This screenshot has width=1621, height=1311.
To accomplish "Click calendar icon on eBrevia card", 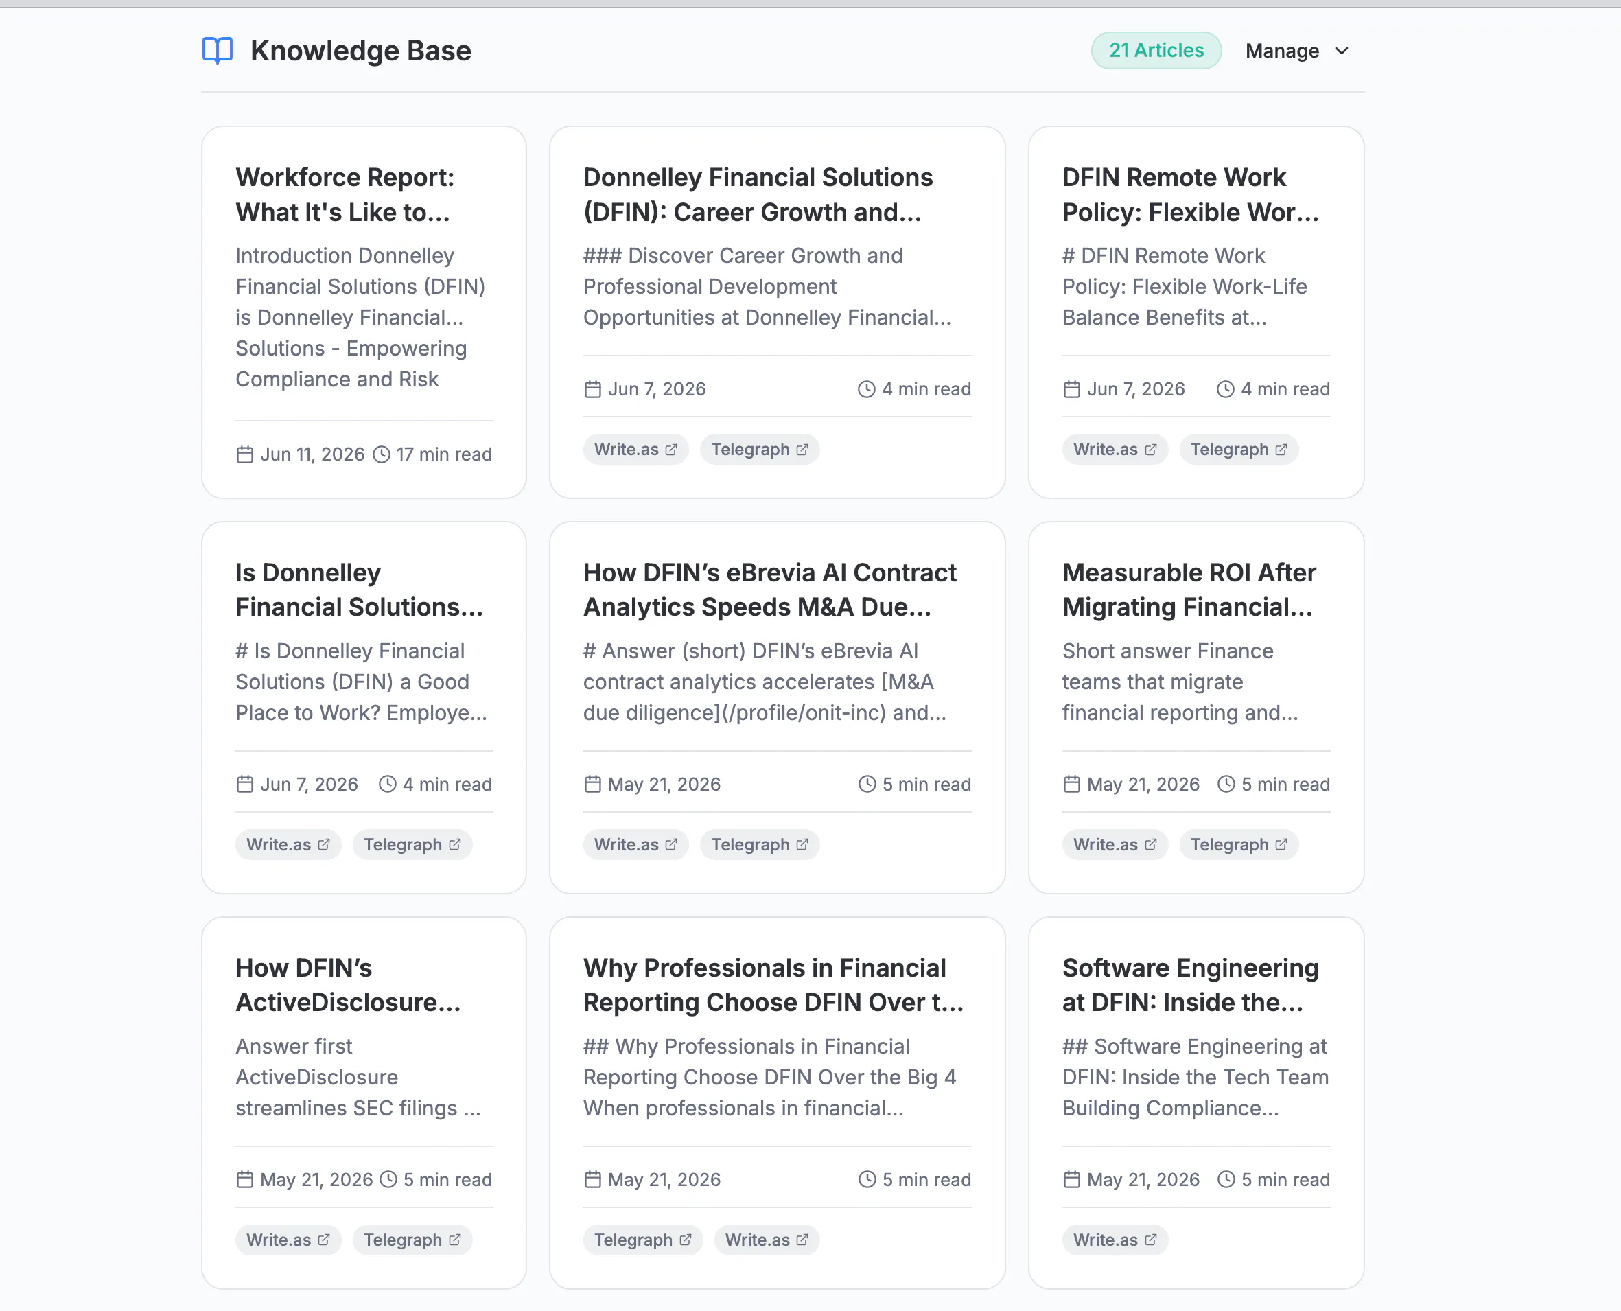I will tap(593, 785).
